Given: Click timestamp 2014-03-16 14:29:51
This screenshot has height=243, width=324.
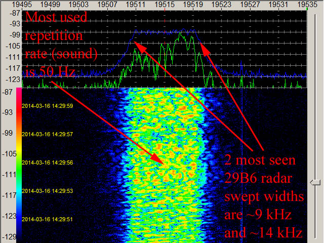Looking at the screenshot, I should pyautogui.click(x=47, y=219).
